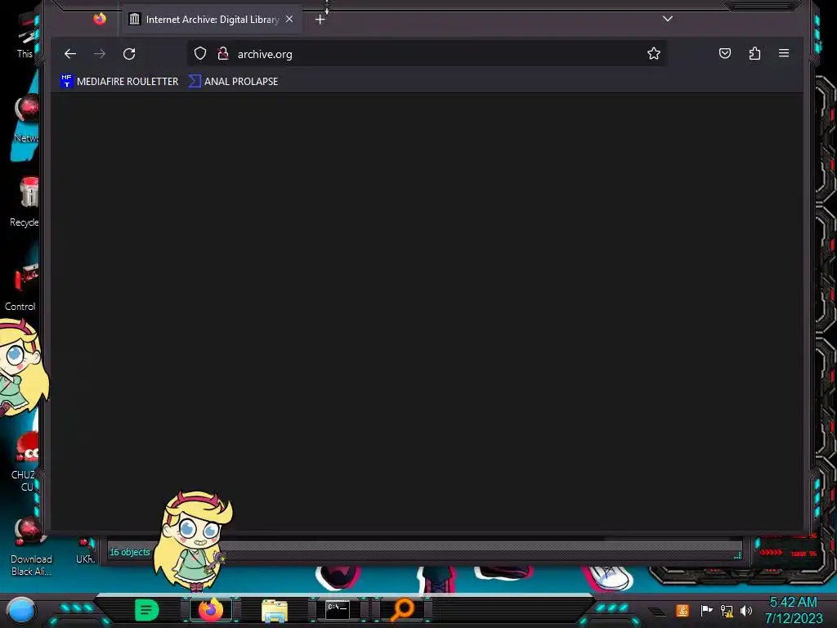Open a new tab with the plus button
The image size is (837, 628).
320,20
